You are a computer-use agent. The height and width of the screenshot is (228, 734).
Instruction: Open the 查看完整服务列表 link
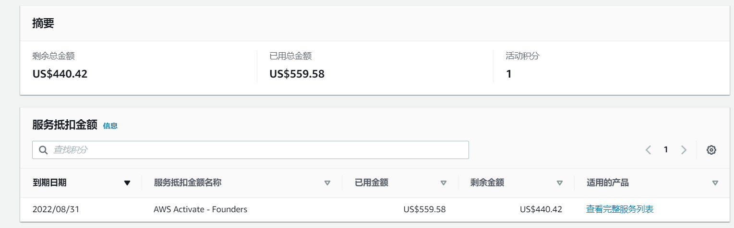(x=620, y=209)
